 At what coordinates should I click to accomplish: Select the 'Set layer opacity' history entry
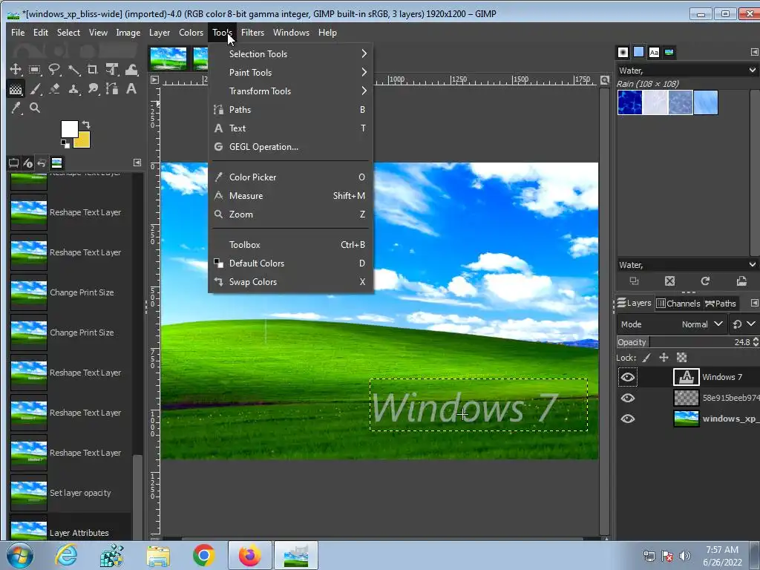tap(71, 493)
